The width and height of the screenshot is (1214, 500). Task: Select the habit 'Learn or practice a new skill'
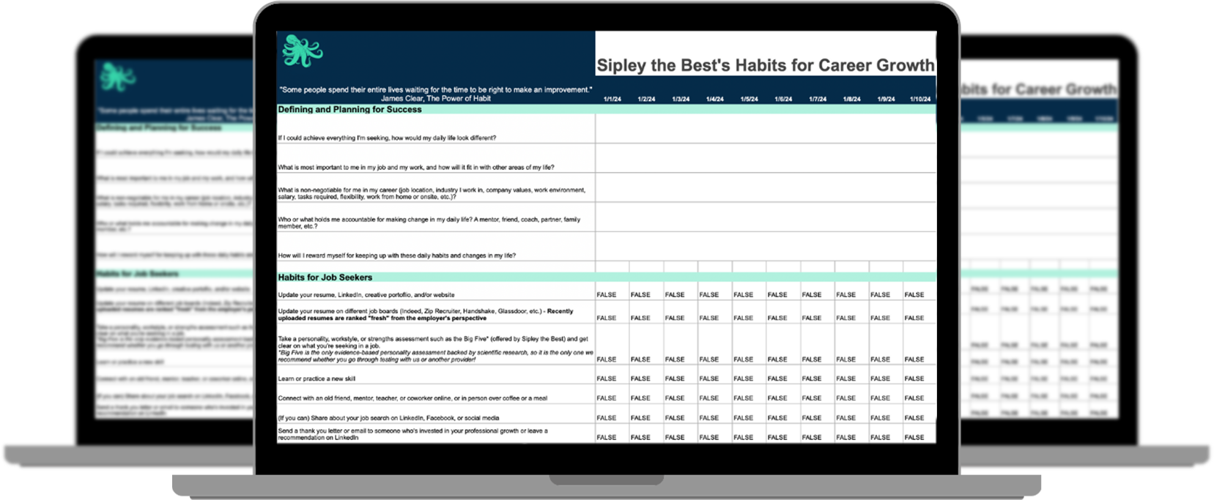(317, 378)
